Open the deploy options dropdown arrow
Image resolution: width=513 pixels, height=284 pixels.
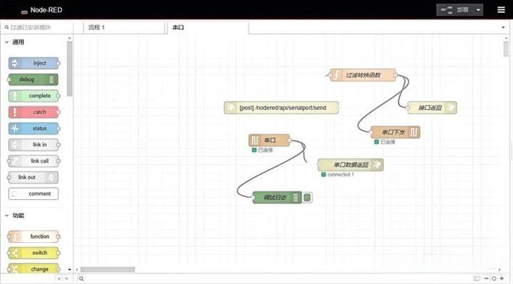pos(478,10)
